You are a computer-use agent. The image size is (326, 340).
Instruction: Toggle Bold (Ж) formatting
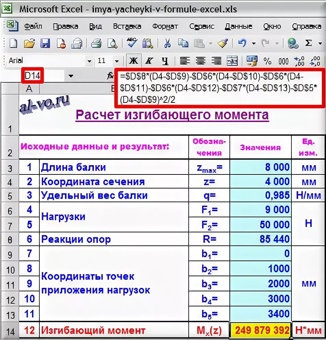click(134, 61)
